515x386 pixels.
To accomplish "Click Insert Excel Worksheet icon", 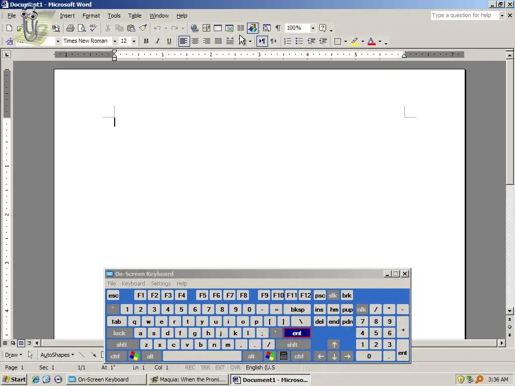I will pos(229,28).
